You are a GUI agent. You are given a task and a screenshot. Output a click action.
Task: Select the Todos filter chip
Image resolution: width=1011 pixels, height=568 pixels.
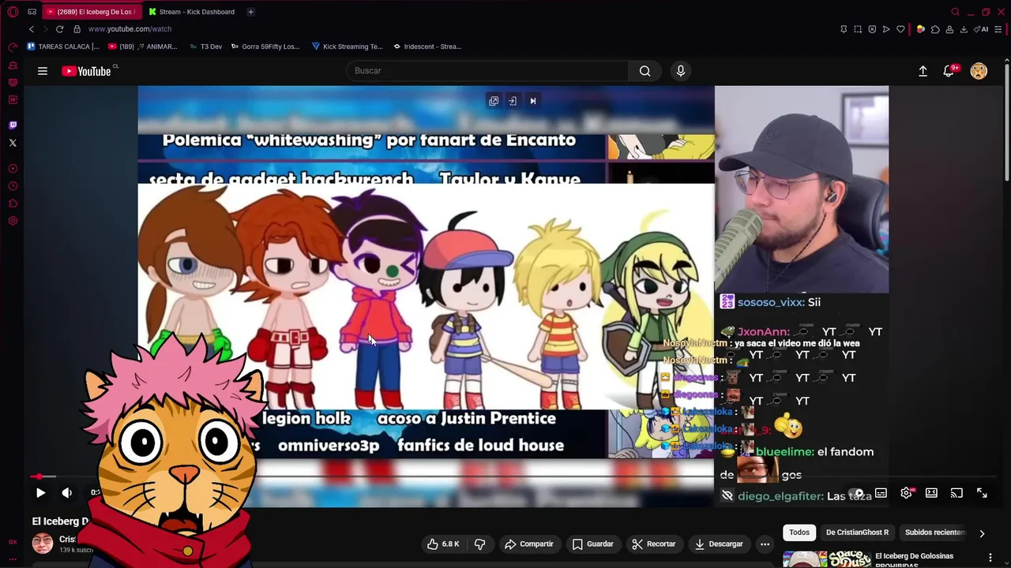pos(799,532)
